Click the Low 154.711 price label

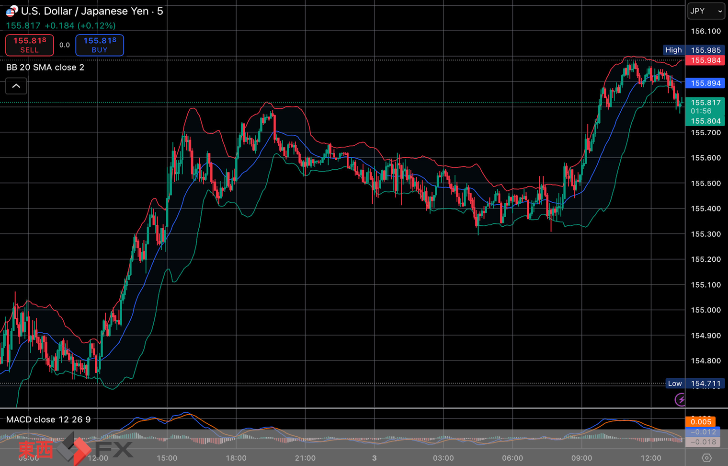(x=694, y=384)
